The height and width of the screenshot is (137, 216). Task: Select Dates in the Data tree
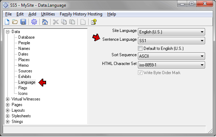click(x=23, y=54)
